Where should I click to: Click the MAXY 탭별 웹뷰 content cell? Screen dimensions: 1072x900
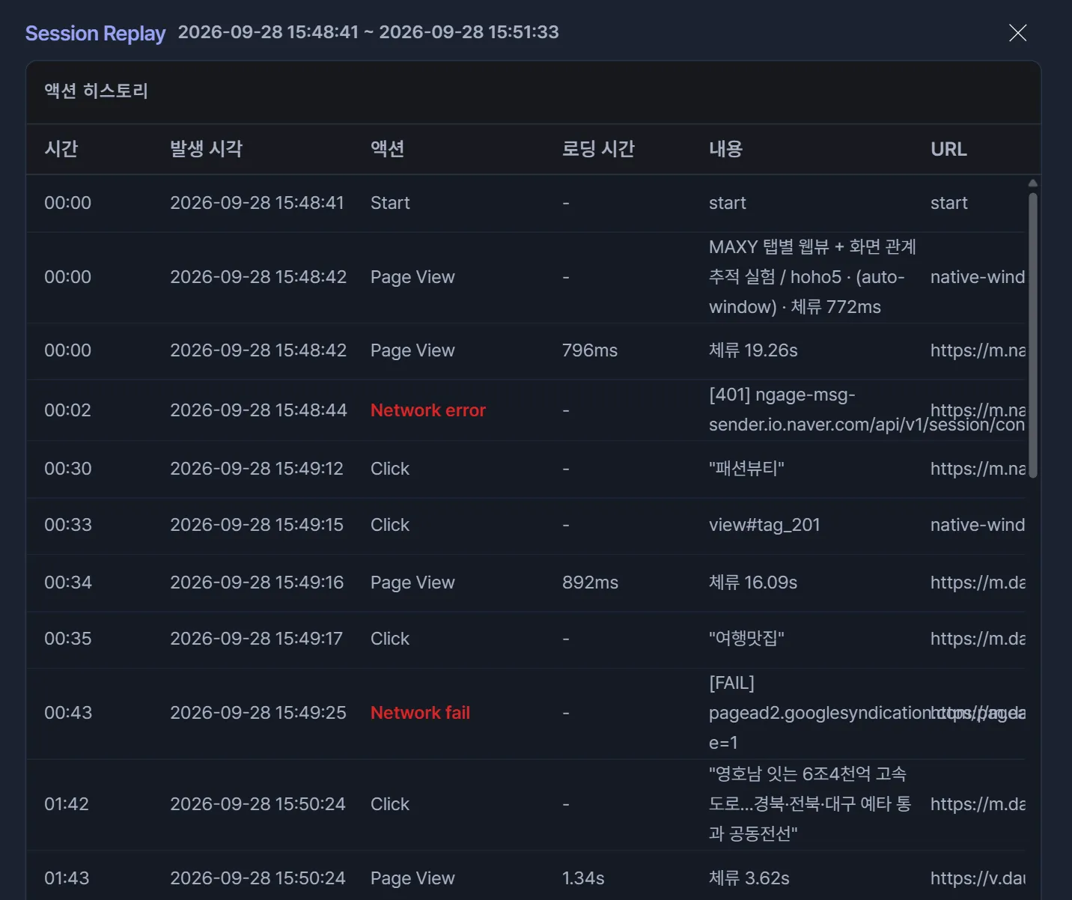point(812,277)
